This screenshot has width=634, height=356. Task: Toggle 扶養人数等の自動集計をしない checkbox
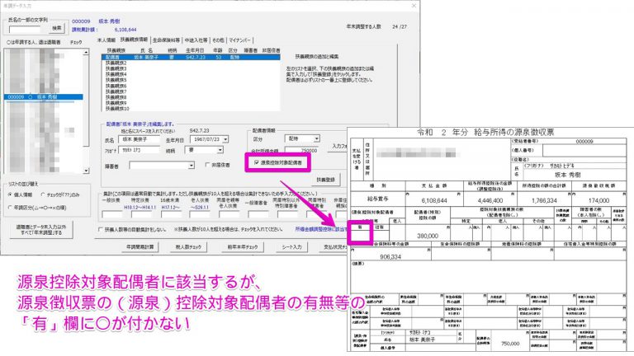[x=100, y=229]
